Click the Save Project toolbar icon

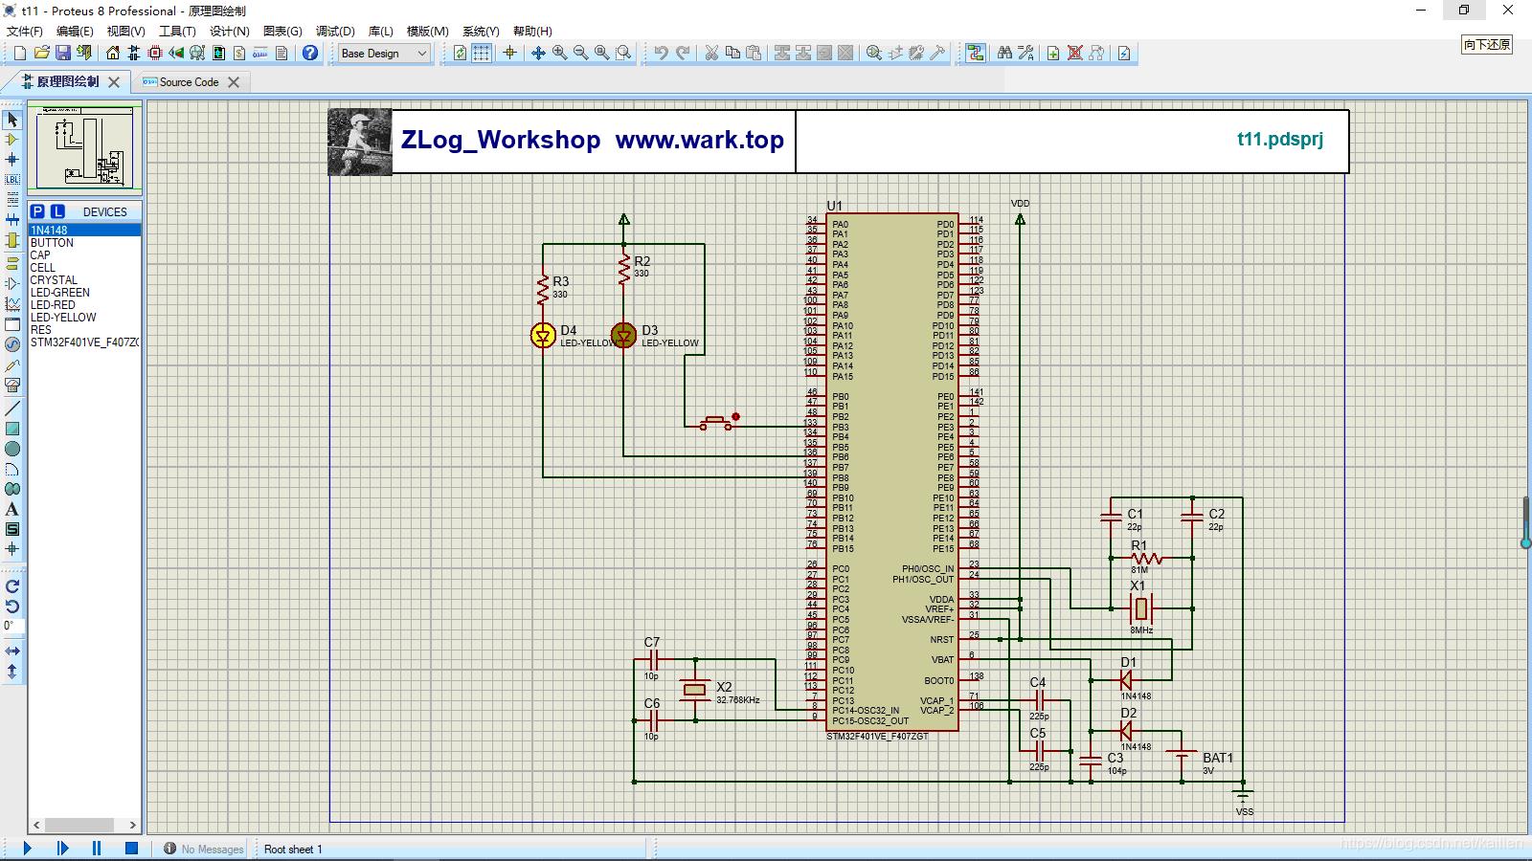click(x=63, y=54)
